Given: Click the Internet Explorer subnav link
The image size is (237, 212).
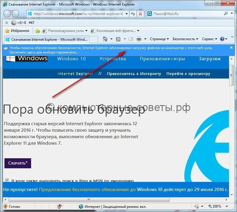Looking at the screenshot, I should (75, 74).
